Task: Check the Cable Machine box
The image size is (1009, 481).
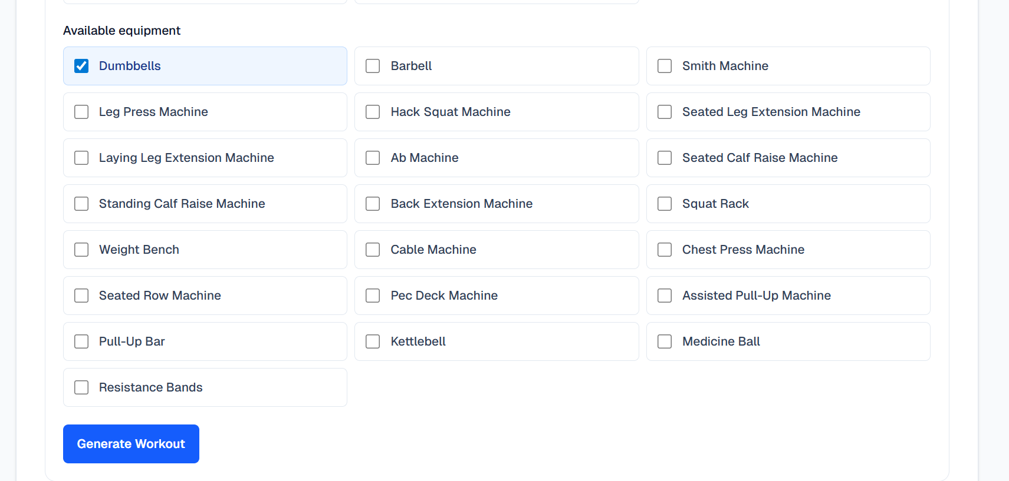Action: tap(373, 250)
